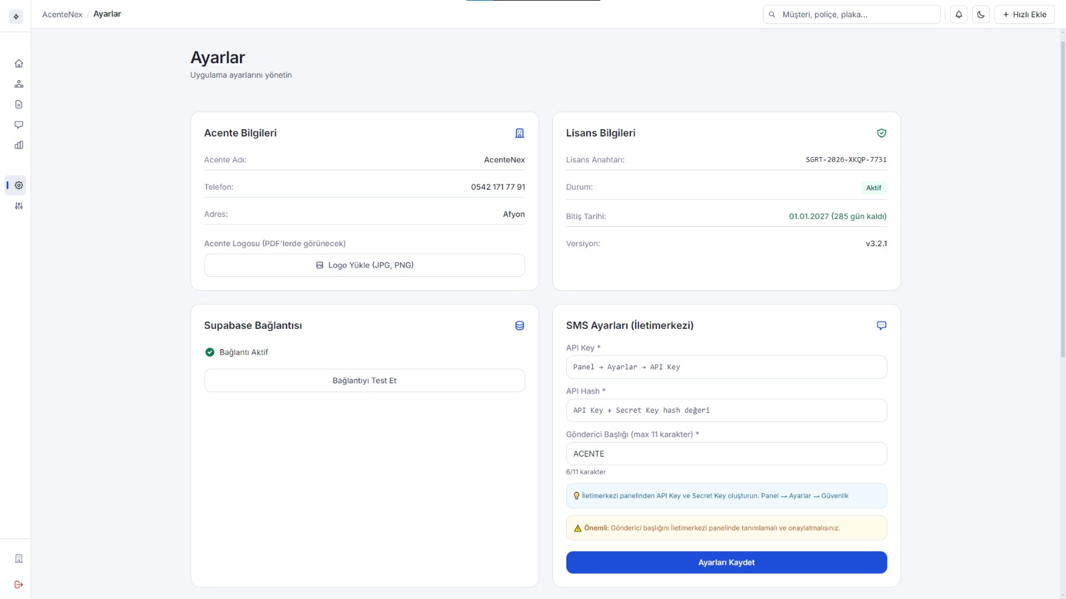
Task: Click the lightning logo in top-left
Action: (x=16, y=17)
